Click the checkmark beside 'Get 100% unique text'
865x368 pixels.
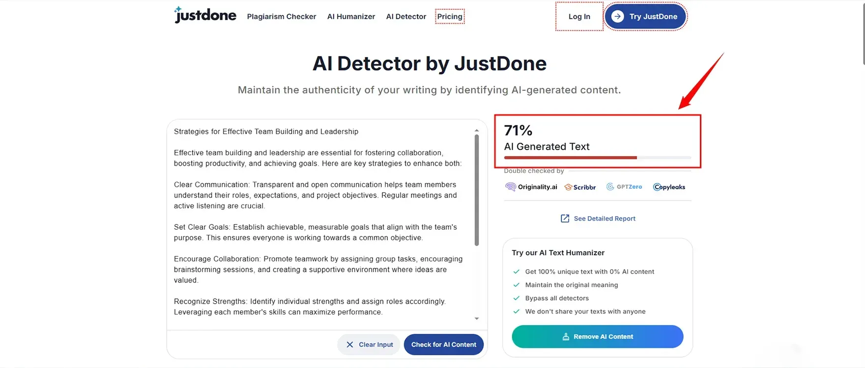(517, 272)
